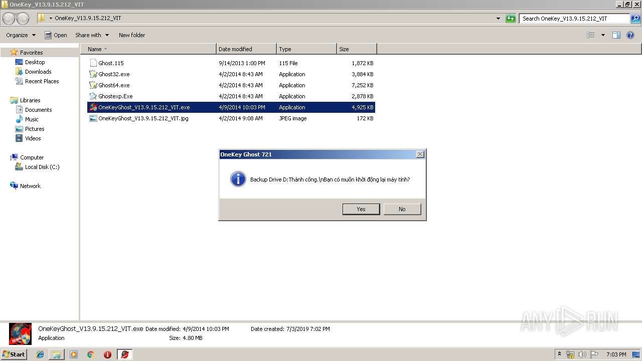
Task: Open Network in navigation pane
Action: pyautogui.click(x=30, y=186)
